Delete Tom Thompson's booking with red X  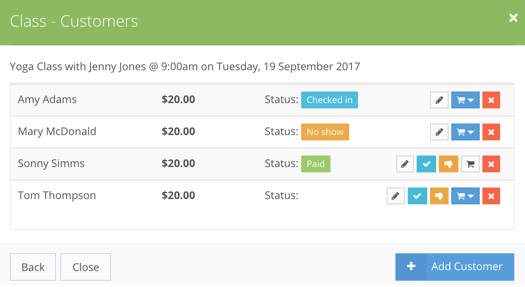(x=491, y=196)
